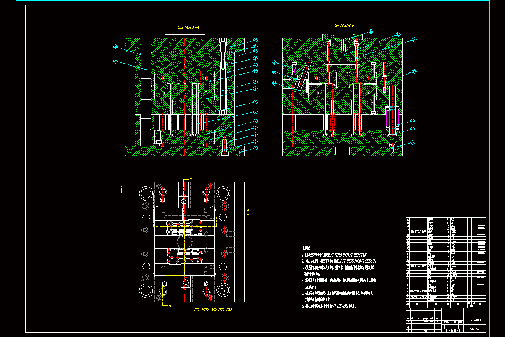Click the xxx-000 drawing number text
This screenshot has width=505, height=337.
pos(475,328)
